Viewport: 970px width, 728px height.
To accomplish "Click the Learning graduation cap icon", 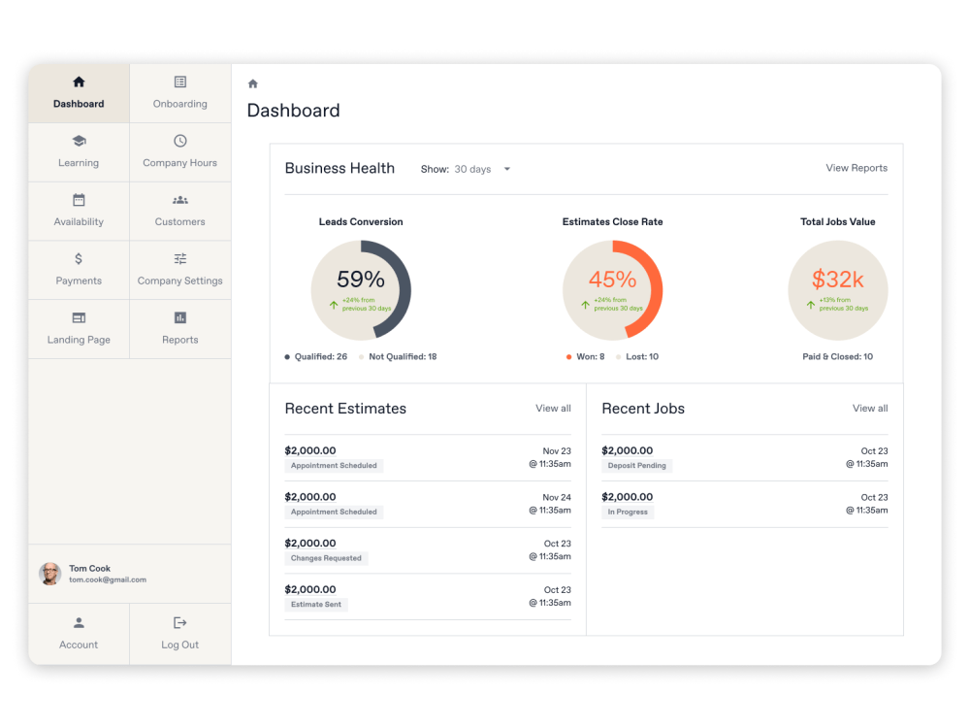I will tap(78, 142).
